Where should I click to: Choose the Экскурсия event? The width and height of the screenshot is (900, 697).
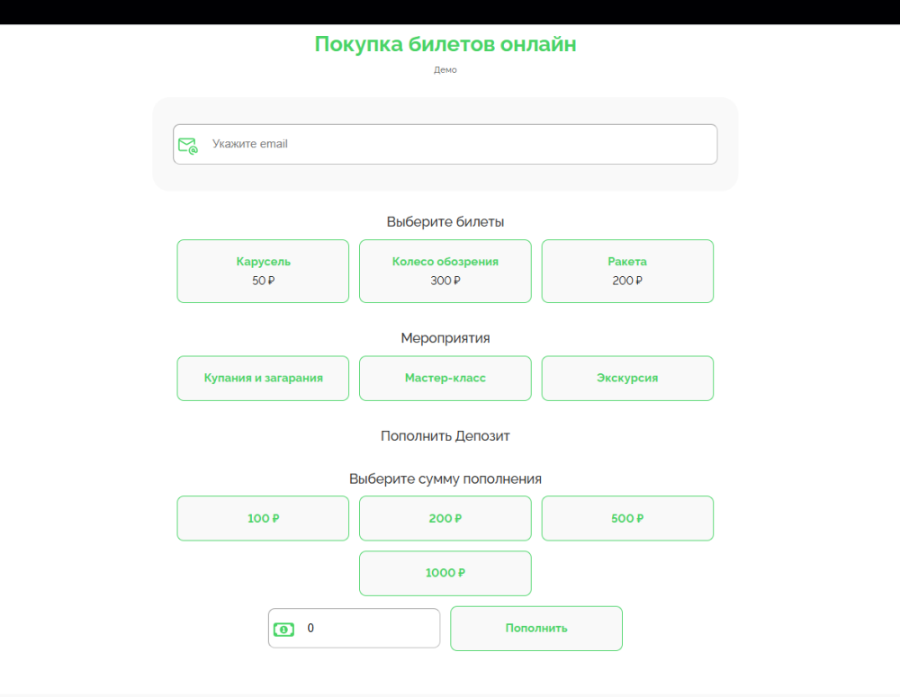coord(627,378)
